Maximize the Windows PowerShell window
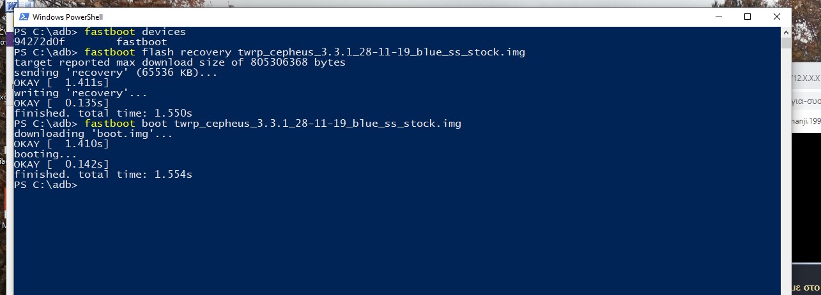The image size is (821, 295). point(748,17)
